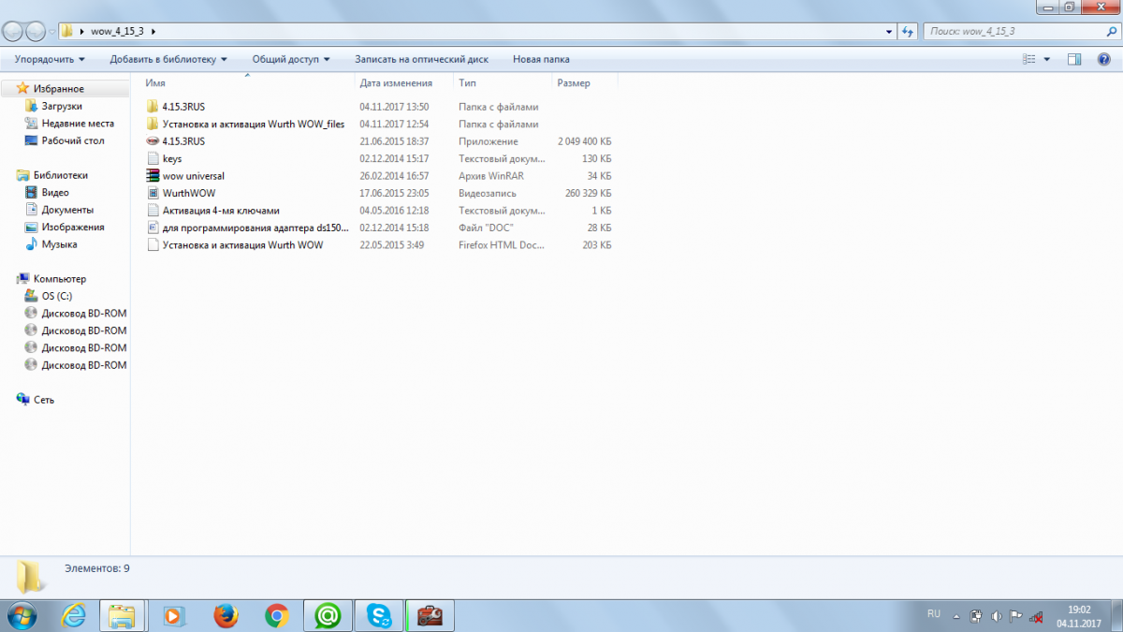
Task: Toggle the preview pane button
Action: pos(1074,59)
